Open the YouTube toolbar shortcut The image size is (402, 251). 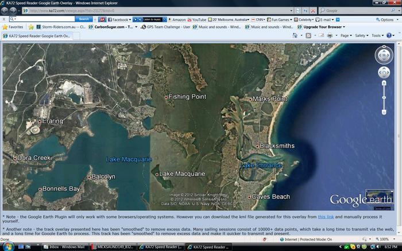pos(199,19)
